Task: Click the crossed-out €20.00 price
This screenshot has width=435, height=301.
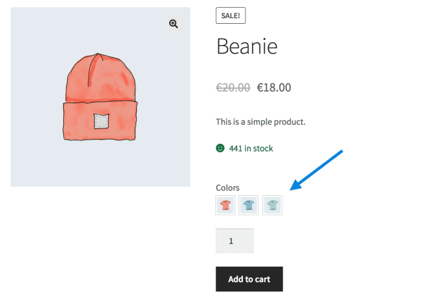Action: coord(233,88)
